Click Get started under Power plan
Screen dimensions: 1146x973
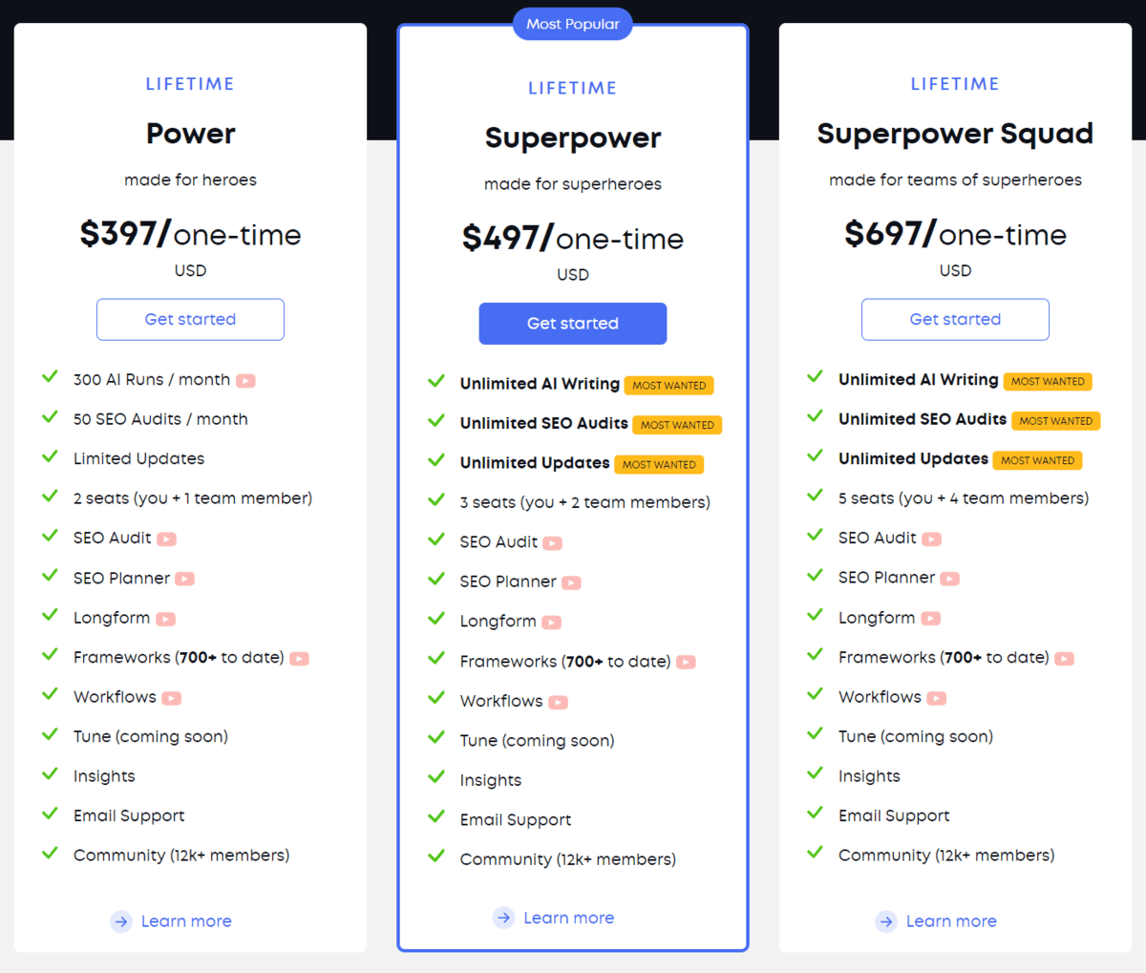tap(190, 319)
